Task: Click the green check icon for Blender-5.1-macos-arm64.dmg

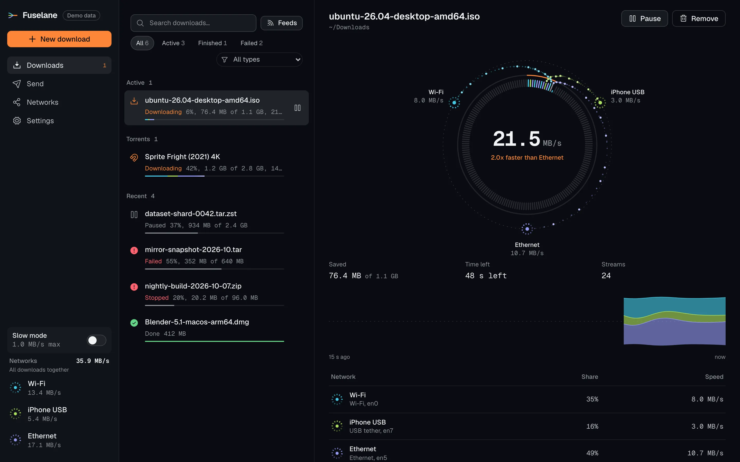Action: (x=134, y=323)
